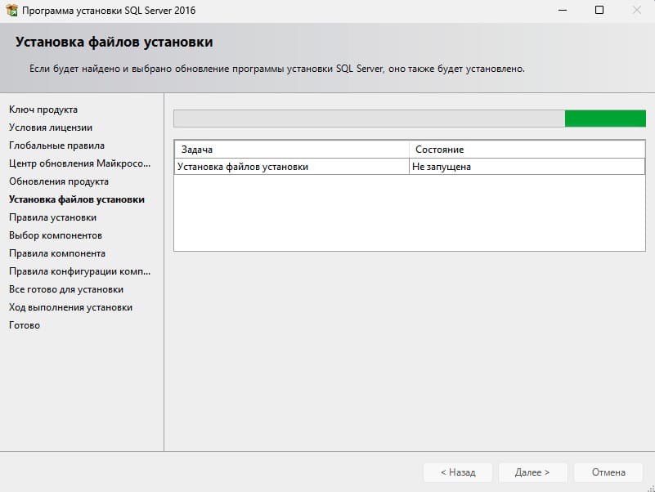This screenshot has width=655, height=492.
Task: Click the 'Состояние' column header
Action: tap(527, 150)
